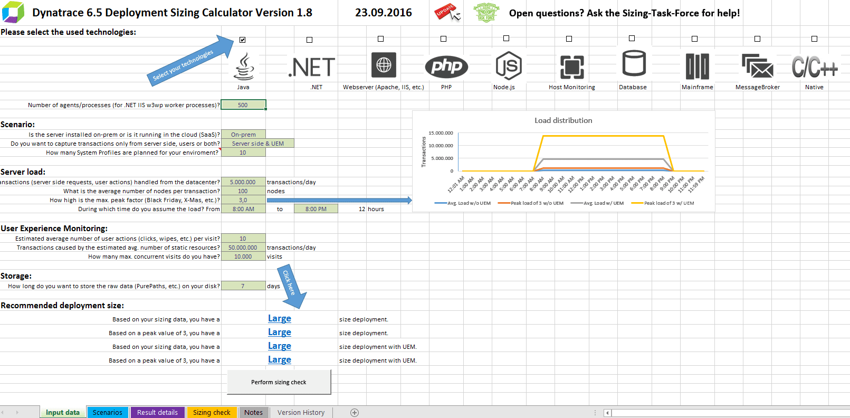Select the System Profiles count cell
The width and height of the screenshot is (850, 418).
pyautogui.click(x=243, y=153)
